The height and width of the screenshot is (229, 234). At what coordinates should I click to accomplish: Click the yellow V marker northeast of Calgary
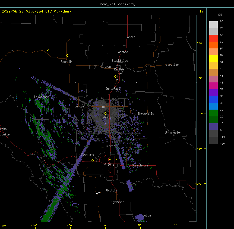(x=117, y=159)
